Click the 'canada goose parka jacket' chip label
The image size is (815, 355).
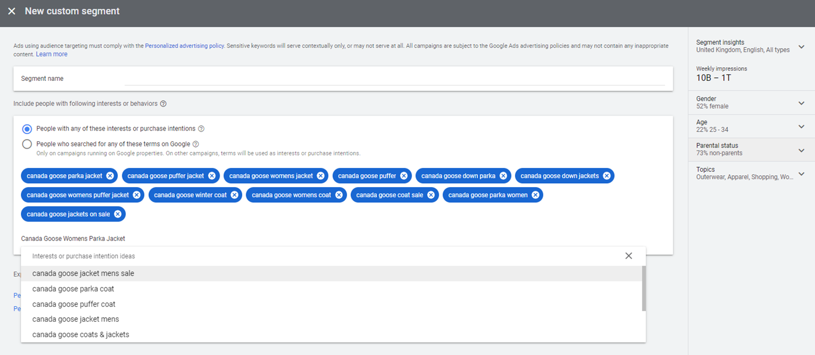65,176
